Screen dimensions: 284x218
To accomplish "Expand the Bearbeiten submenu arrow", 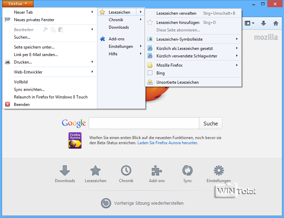I will tap(92, 29).
